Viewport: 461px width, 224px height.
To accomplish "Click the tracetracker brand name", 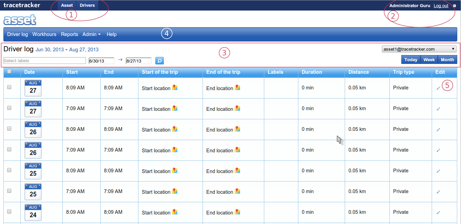I will pos(22,5).
